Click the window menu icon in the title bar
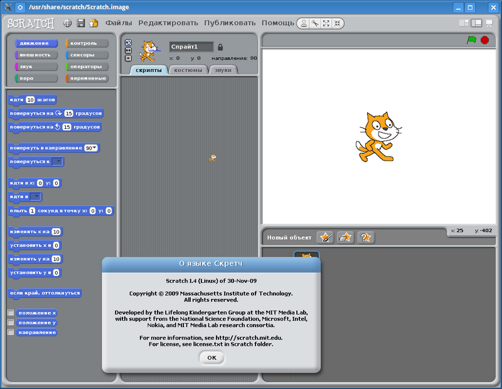The height and width of the screenshot is (389, 502). (8, 7)
